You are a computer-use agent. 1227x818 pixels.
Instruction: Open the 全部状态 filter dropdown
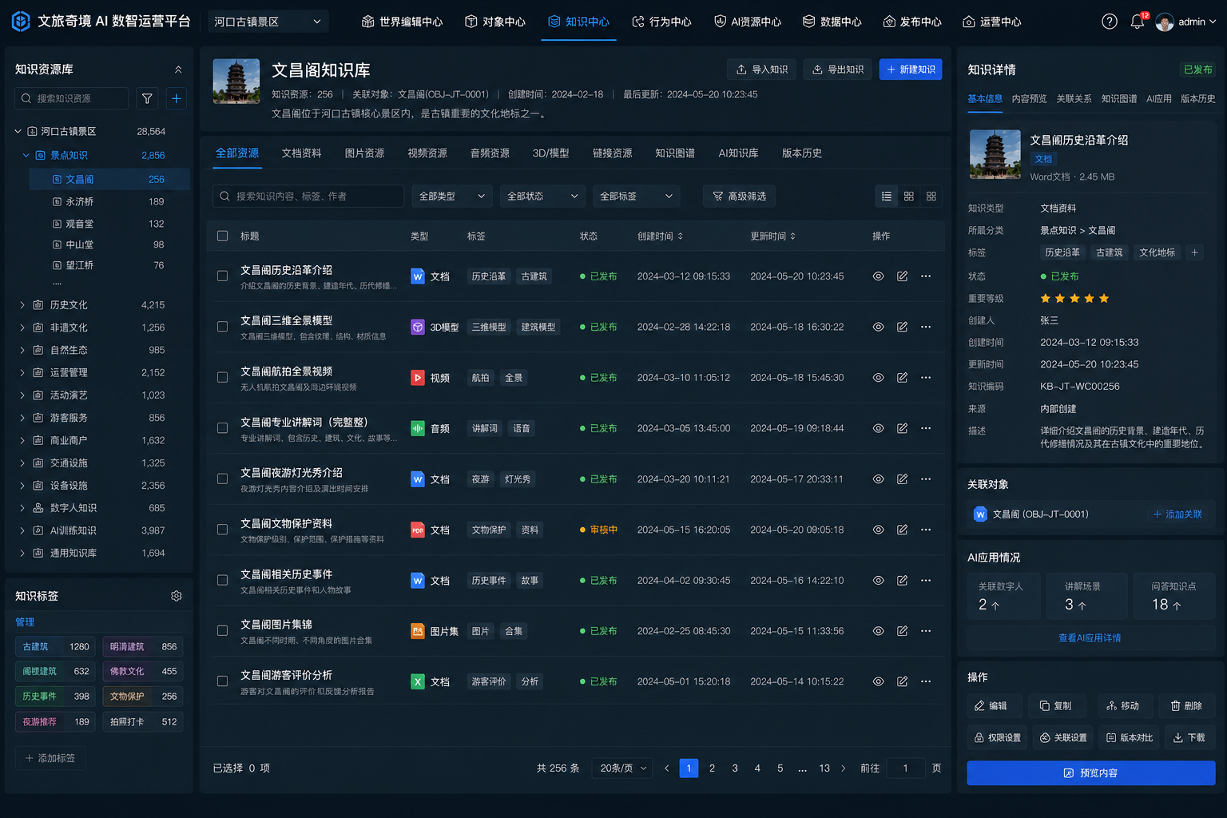[542, 196]
